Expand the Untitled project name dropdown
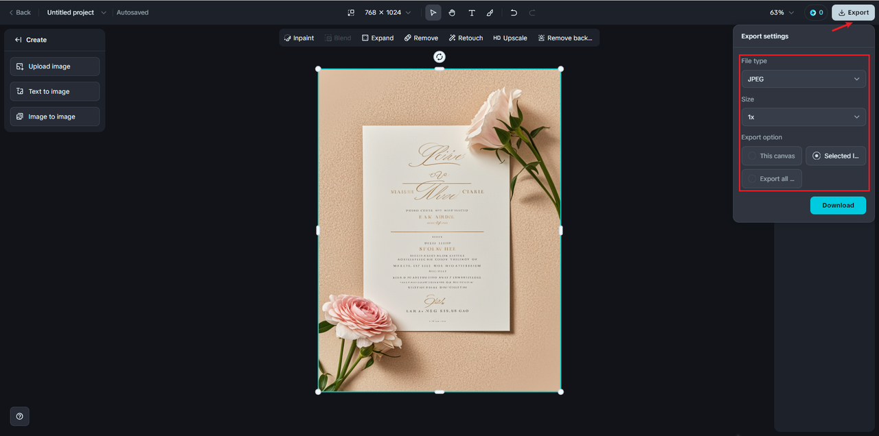The height and width of the screenshot is (436, 879). click(104, 12)
